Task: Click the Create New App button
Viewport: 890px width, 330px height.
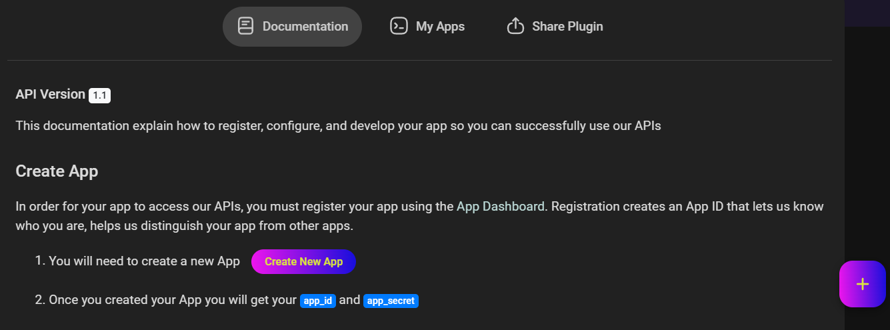Action: (303, 262)
